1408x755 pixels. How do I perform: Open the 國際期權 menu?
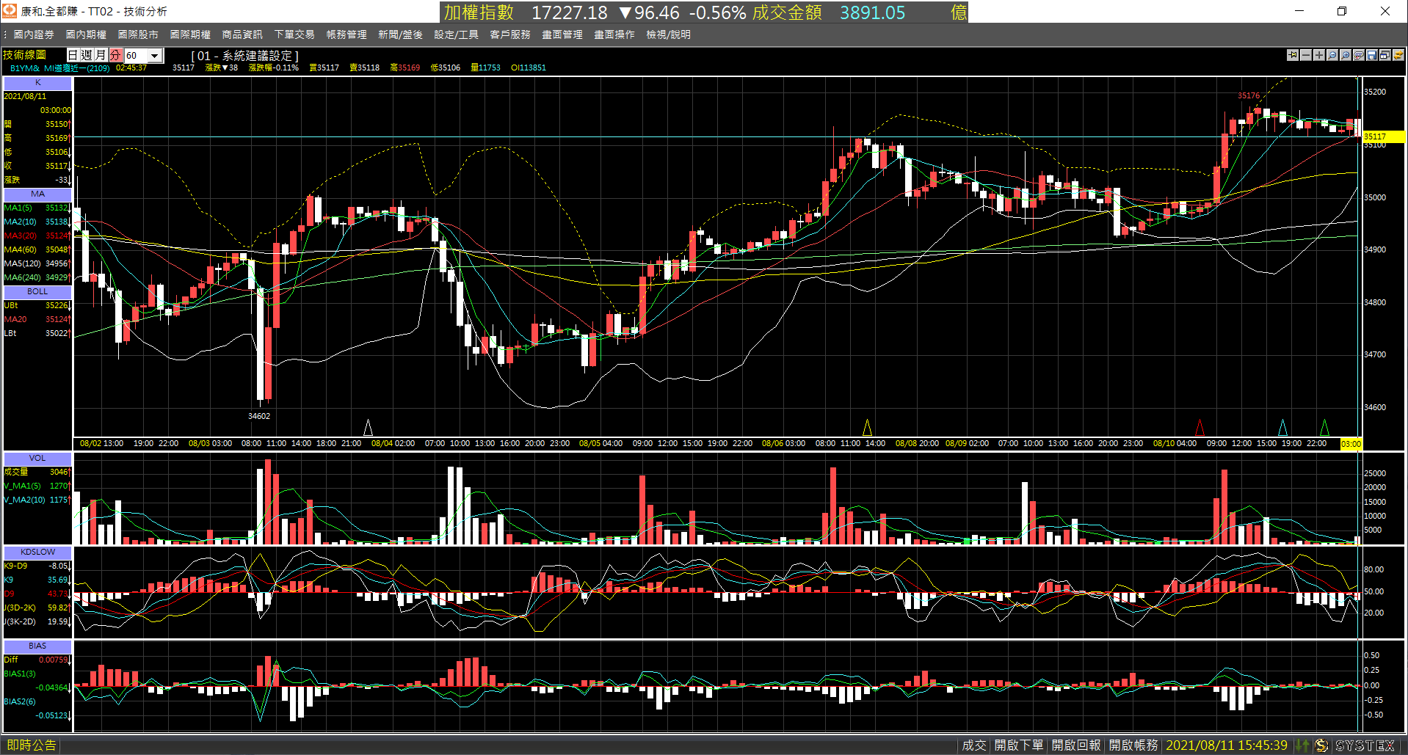tap(190, 34)
